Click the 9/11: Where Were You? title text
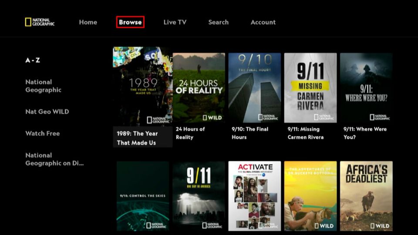 (365, 133)
